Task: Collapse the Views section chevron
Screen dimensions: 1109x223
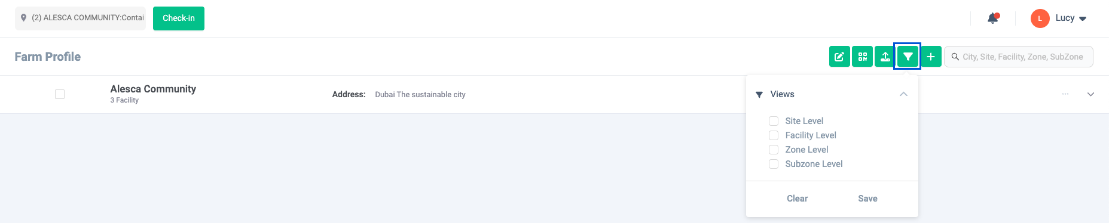Action: 903,94
